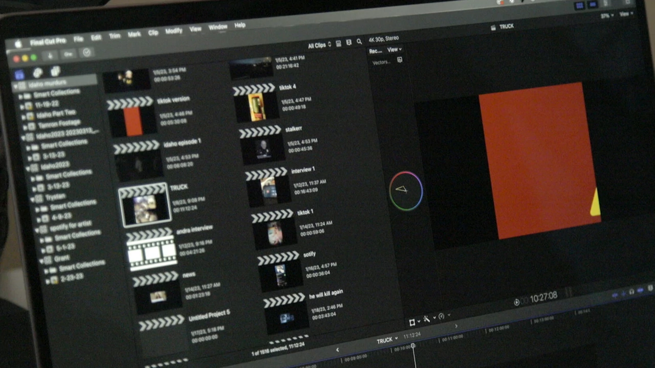Collapse the idaho2023 20230313 library
655x368 pixels.
pyautogui.click(x=25, y=137)
